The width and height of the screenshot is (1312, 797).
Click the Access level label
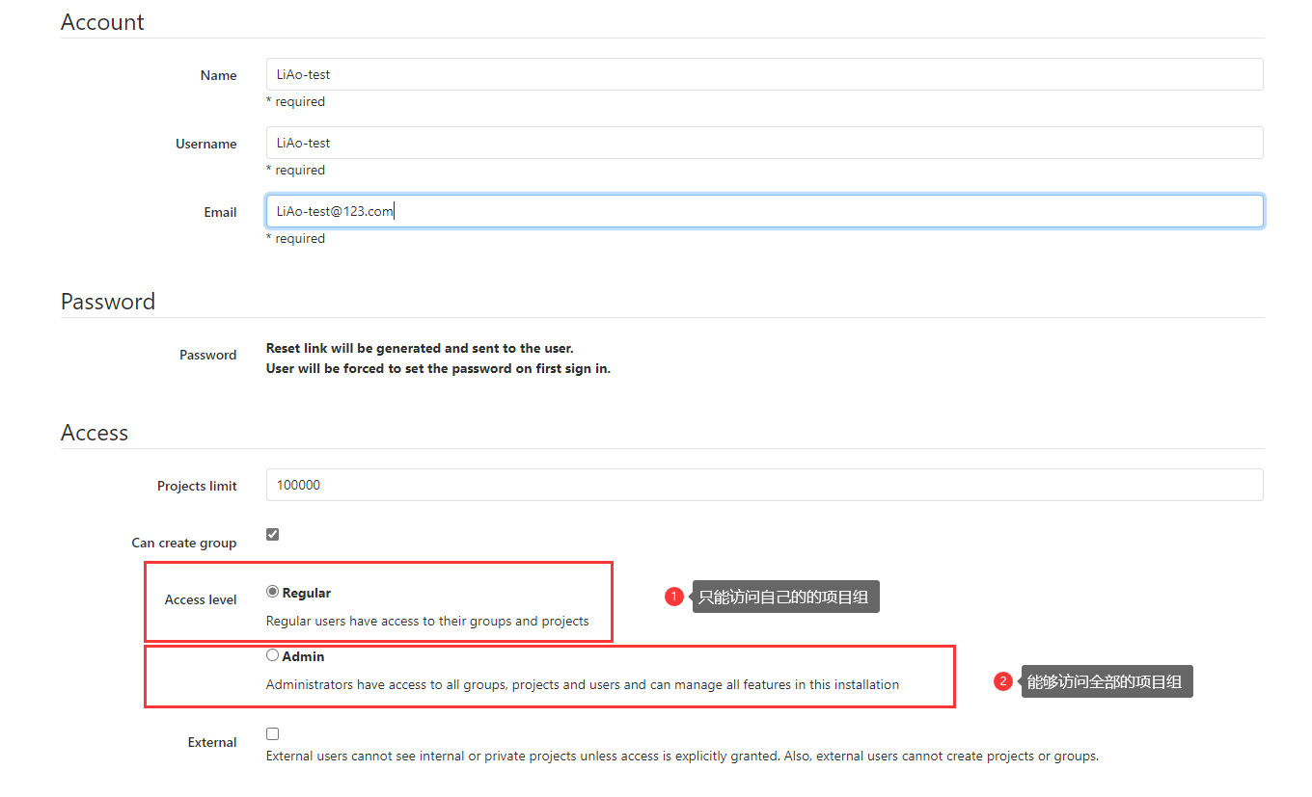click(x=201, y=599)
